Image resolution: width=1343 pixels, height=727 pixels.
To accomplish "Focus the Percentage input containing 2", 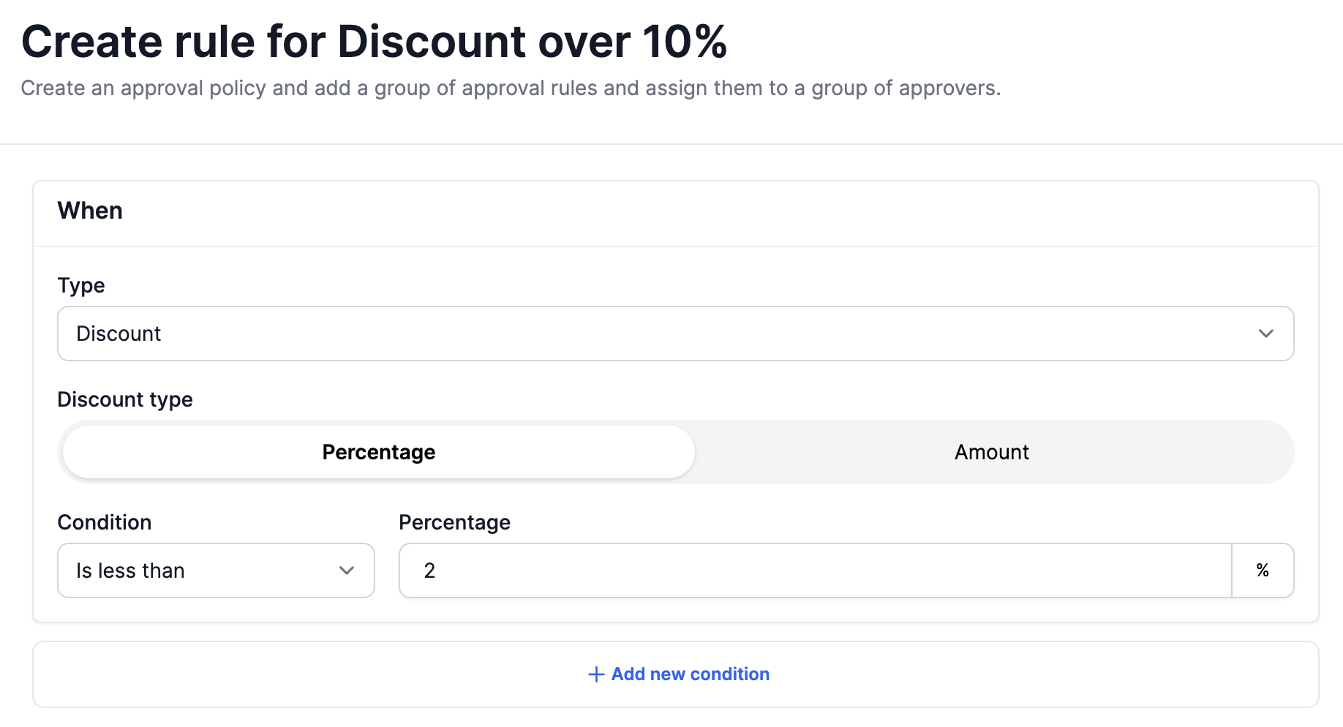I will [x=815, y=570].
